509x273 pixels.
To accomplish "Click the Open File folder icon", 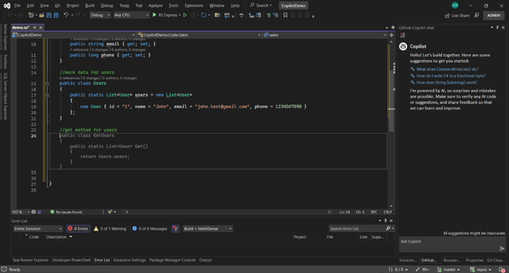I will (x=42, y=15).
